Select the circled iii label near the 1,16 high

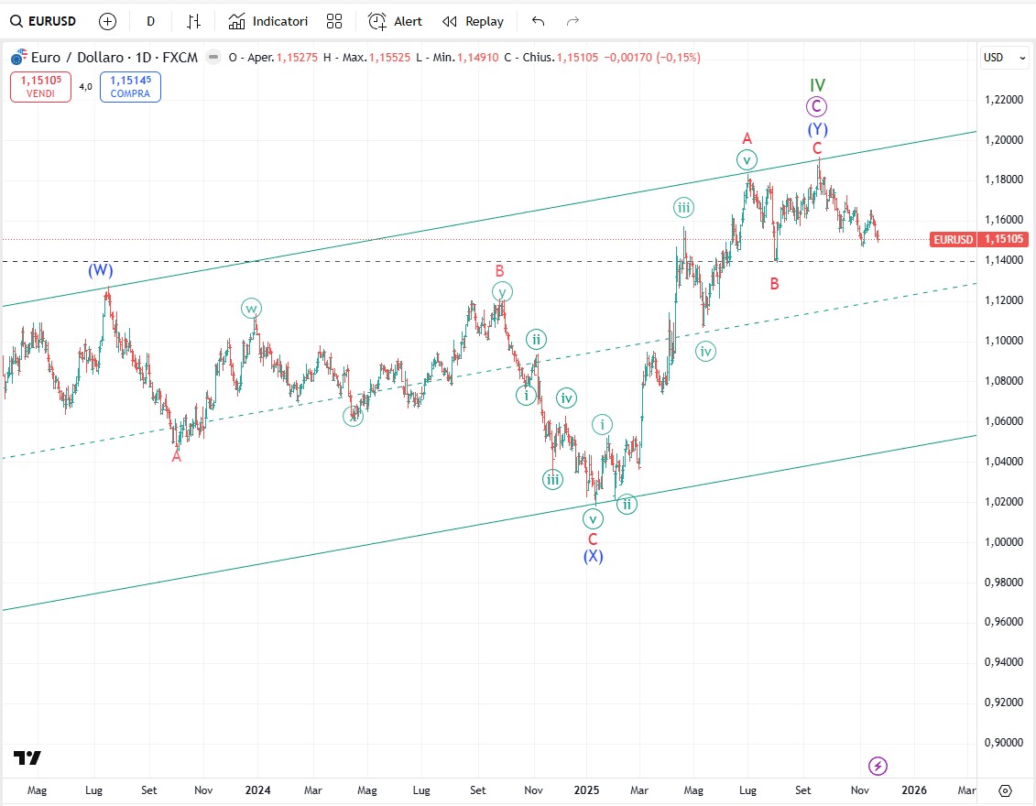click(683, 207)
